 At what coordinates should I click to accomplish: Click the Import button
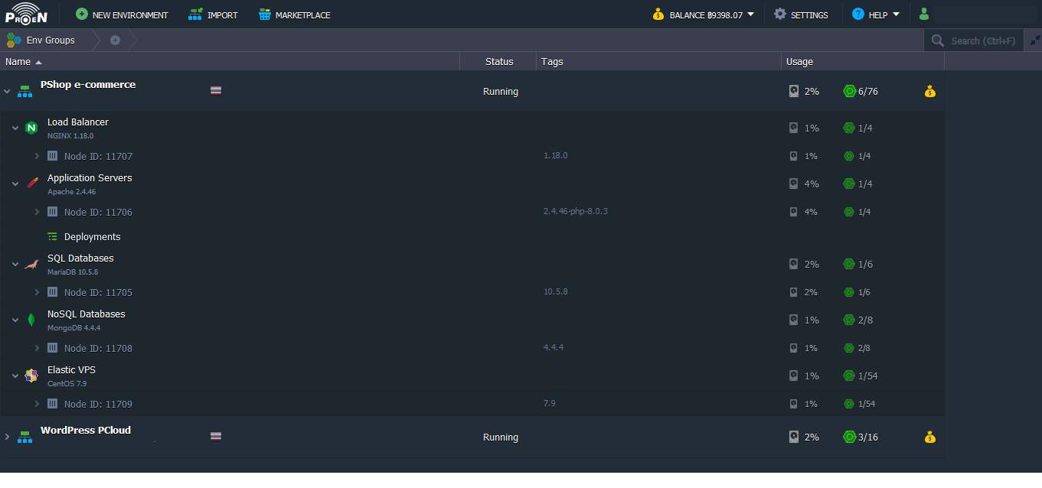point(213,15)
